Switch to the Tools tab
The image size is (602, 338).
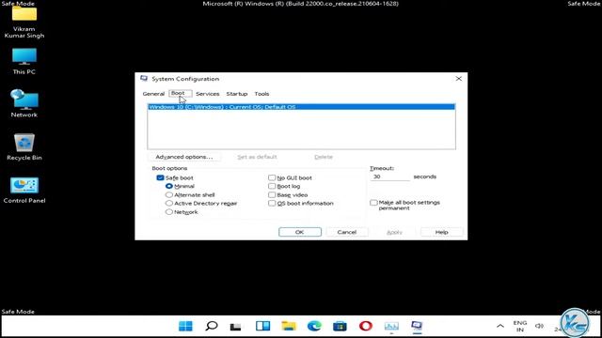pyautogui.click(x=261, y=94)
